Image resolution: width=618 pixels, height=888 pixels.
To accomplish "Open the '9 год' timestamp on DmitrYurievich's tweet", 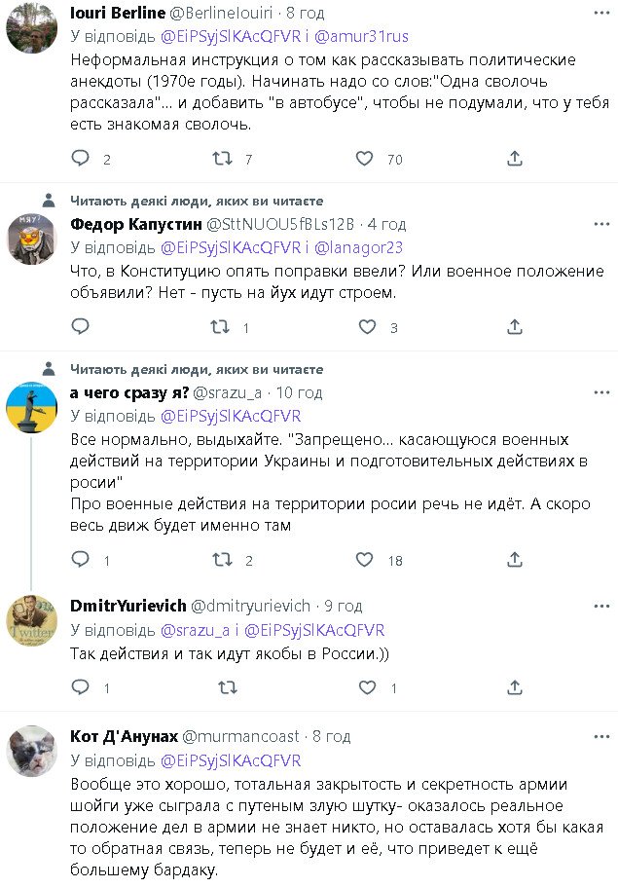I will [343, 605].
